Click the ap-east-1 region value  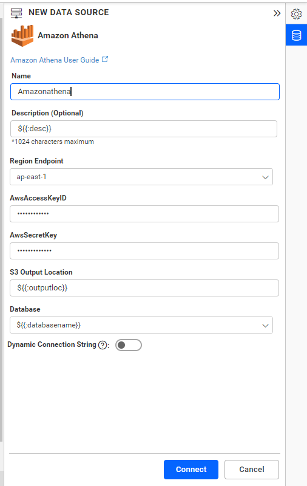point(32,177)
